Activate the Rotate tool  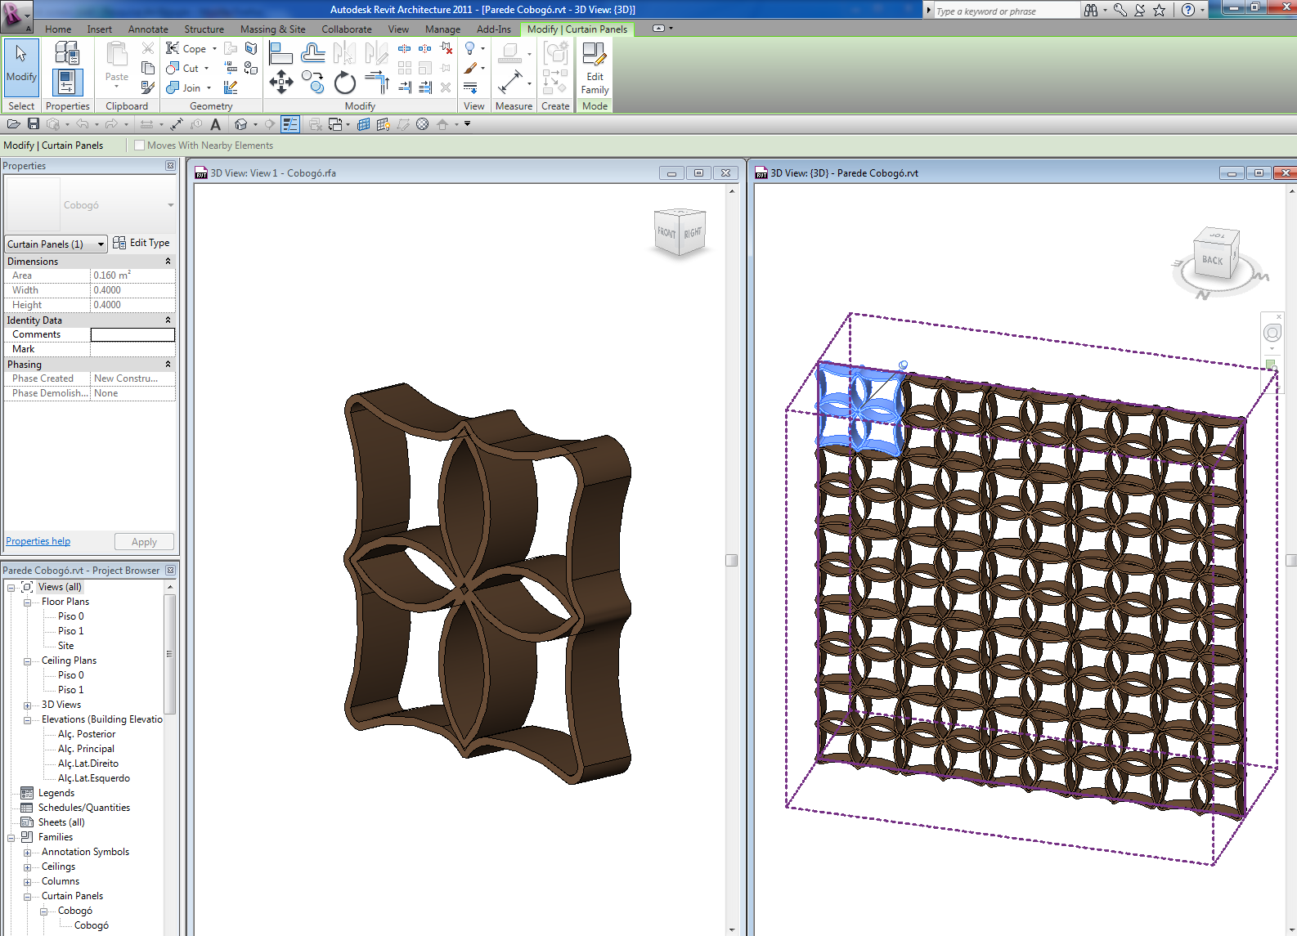point(345,82)
